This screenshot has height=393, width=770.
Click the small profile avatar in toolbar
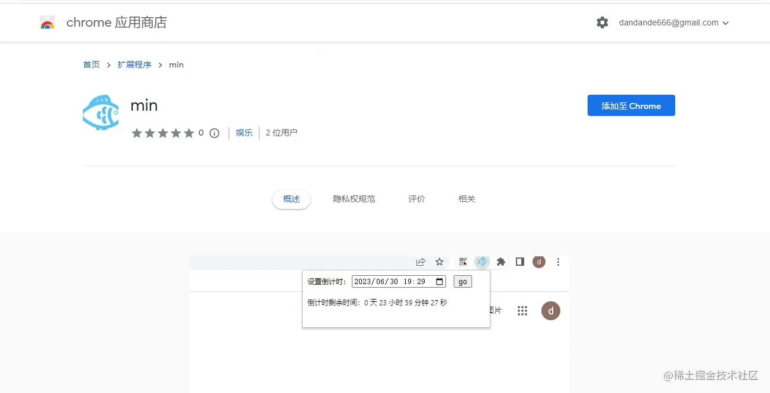539,262
